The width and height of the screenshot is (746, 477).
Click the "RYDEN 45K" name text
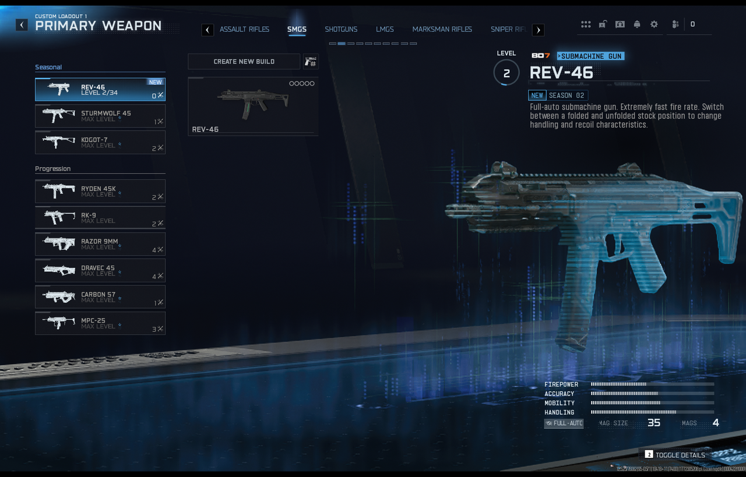(98, 189)
